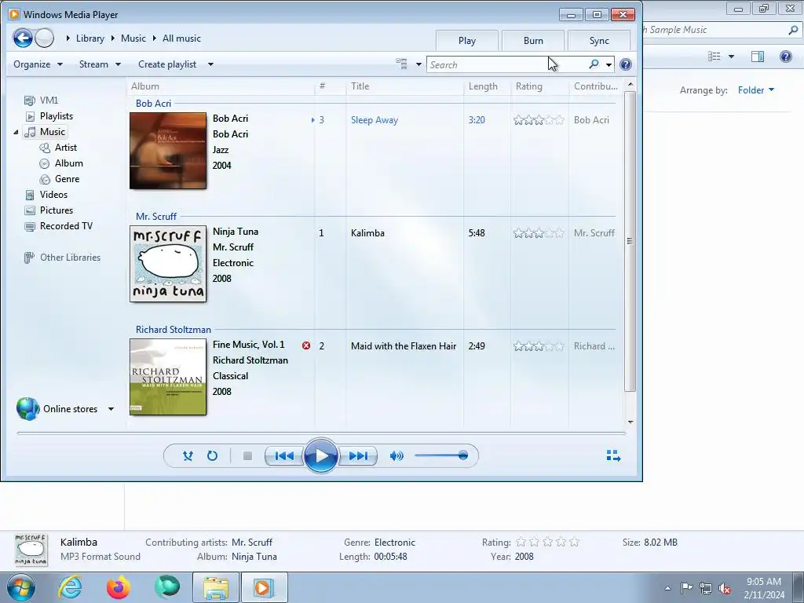Launch Internet Explorer from the taskbar
Viewport: 804px width, 603px height.
(70, 587)
